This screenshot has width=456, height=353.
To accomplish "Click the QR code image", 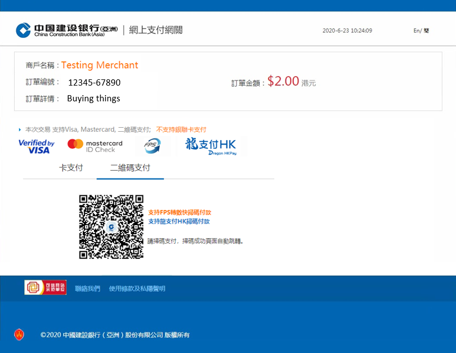I will (x=111, y=226).
